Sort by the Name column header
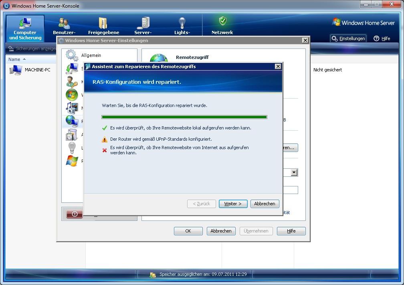 [x=17, y=59]
